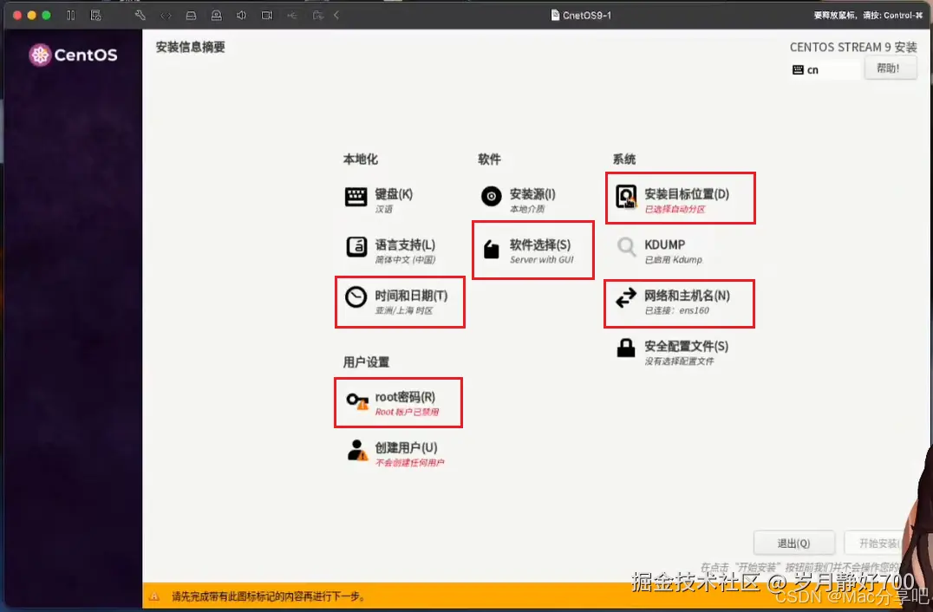Click the 帮助! help button
This screenshot has height=612, width=933.
click(890, 69)
